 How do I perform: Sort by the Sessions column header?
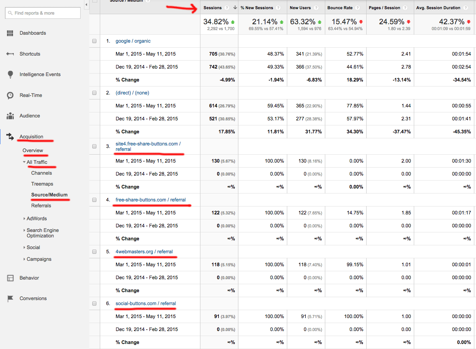[213, 8]
